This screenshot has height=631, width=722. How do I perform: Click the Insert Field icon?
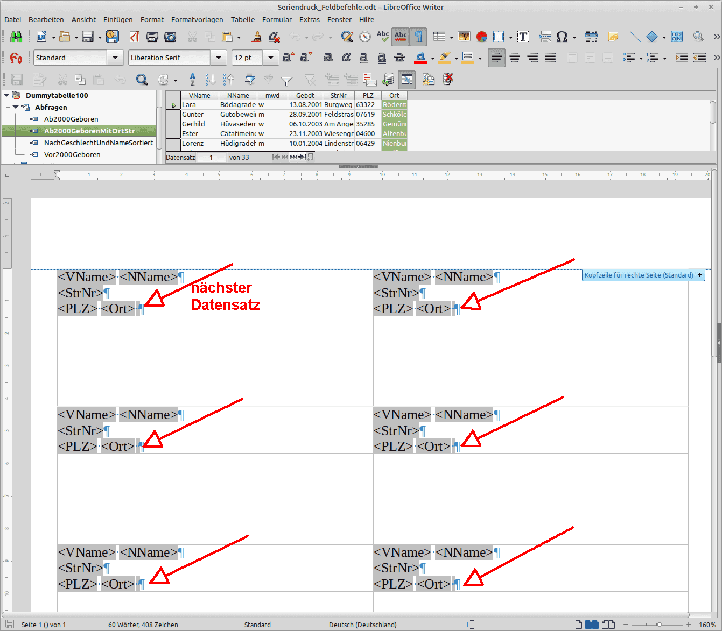[x=591, y=37]
